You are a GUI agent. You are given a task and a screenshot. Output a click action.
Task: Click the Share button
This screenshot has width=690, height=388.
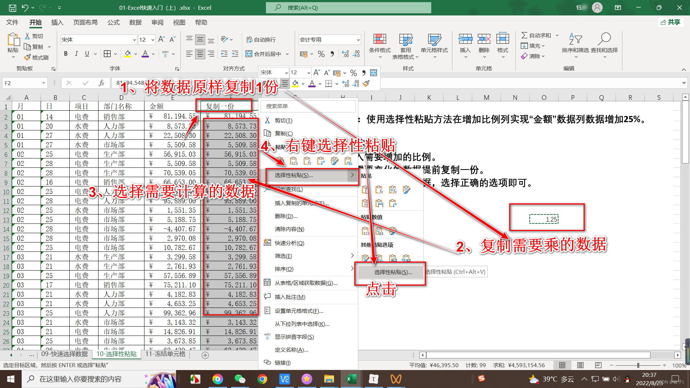tap(671, 22)
